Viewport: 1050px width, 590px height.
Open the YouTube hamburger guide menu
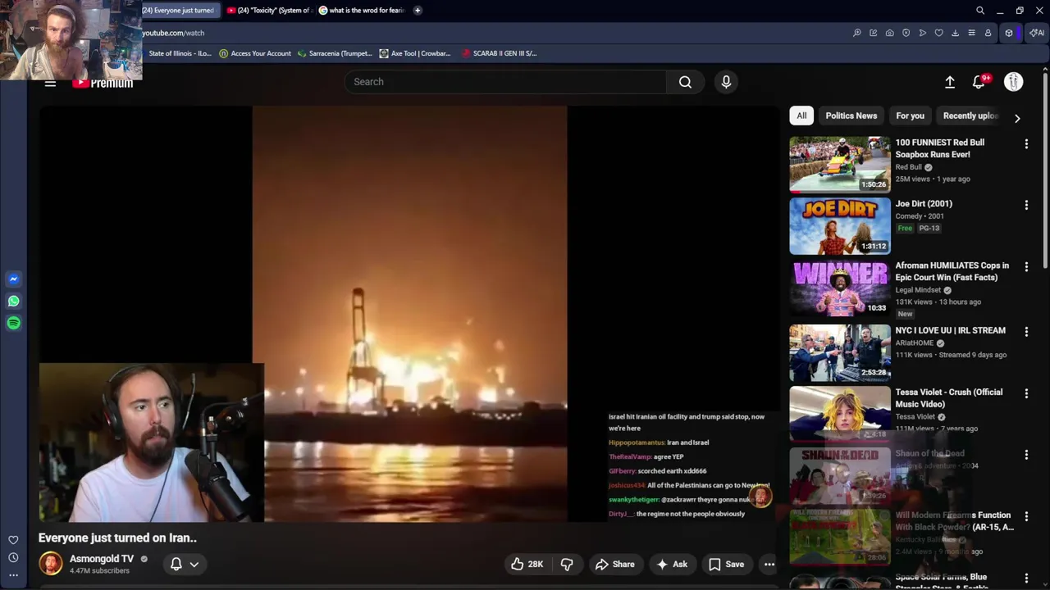[x=50, y=83]
